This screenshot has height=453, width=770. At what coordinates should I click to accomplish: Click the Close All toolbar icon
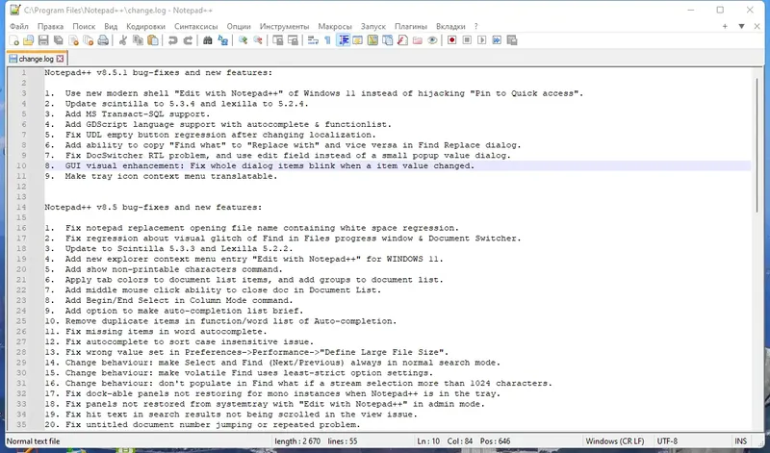[x=89, y=40]
